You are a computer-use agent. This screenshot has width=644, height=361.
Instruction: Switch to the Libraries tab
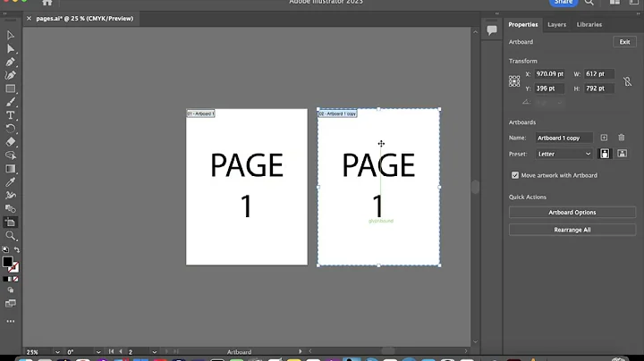click(x=589, y=25)
